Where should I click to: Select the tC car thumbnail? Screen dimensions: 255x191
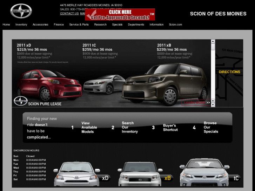coord(210,173)
